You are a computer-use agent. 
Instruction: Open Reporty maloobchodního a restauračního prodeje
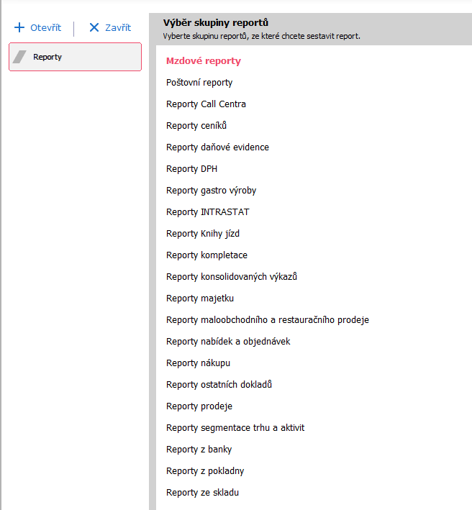[267, 320]
